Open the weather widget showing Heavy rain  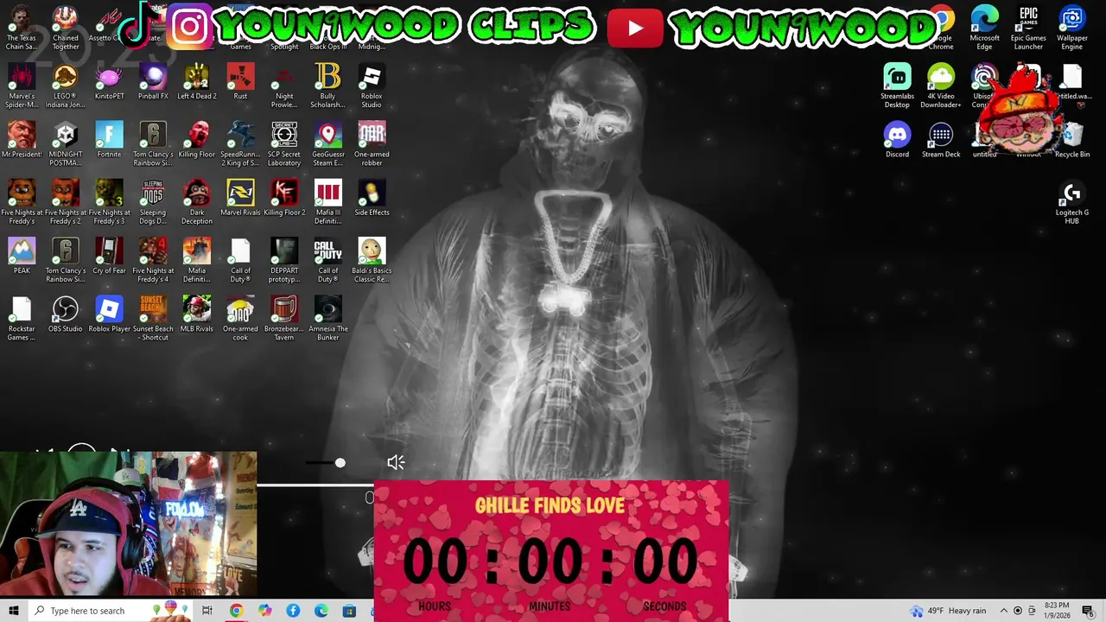948,611
